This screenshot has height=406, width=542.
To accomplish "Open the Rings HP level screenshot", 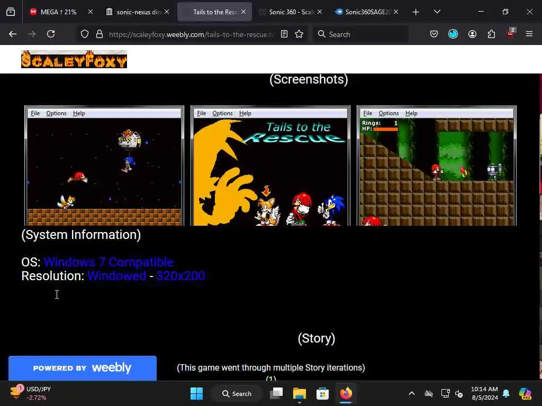I will pos(437,165).
